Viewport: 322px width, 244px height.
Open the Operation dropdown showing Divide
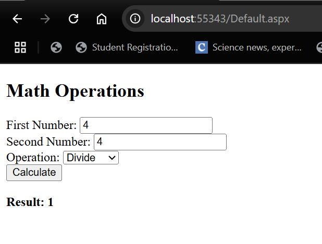(x=91, y=158)
